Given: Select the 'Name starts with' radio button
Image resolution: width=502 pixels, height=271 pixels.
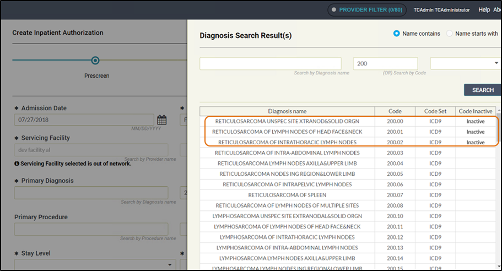Looking at the screenshot, I should pyautogui.click(x=450, y=34).
